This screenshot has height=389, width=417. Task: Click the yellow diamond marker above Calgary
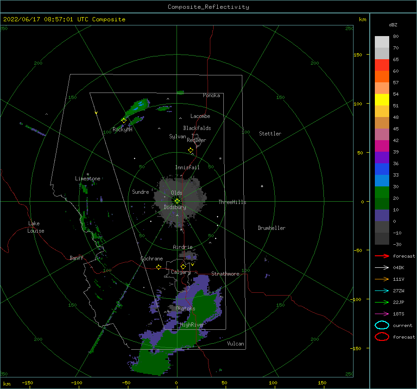[x=183, y=266]
